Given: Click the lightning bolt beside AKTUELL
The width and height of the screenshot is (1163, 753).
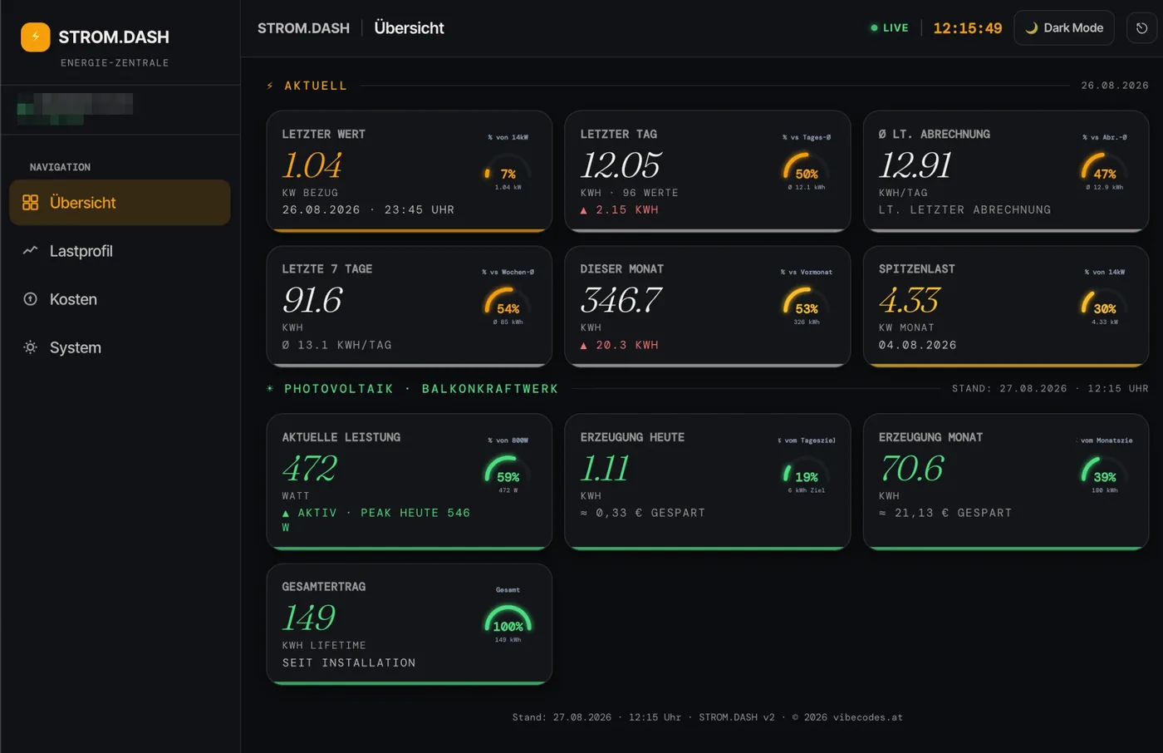Looking at the screenshot, I should point(270,86).
